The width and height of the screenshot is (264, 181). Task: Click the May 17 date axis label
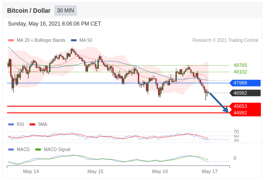[x=210, y=171]
